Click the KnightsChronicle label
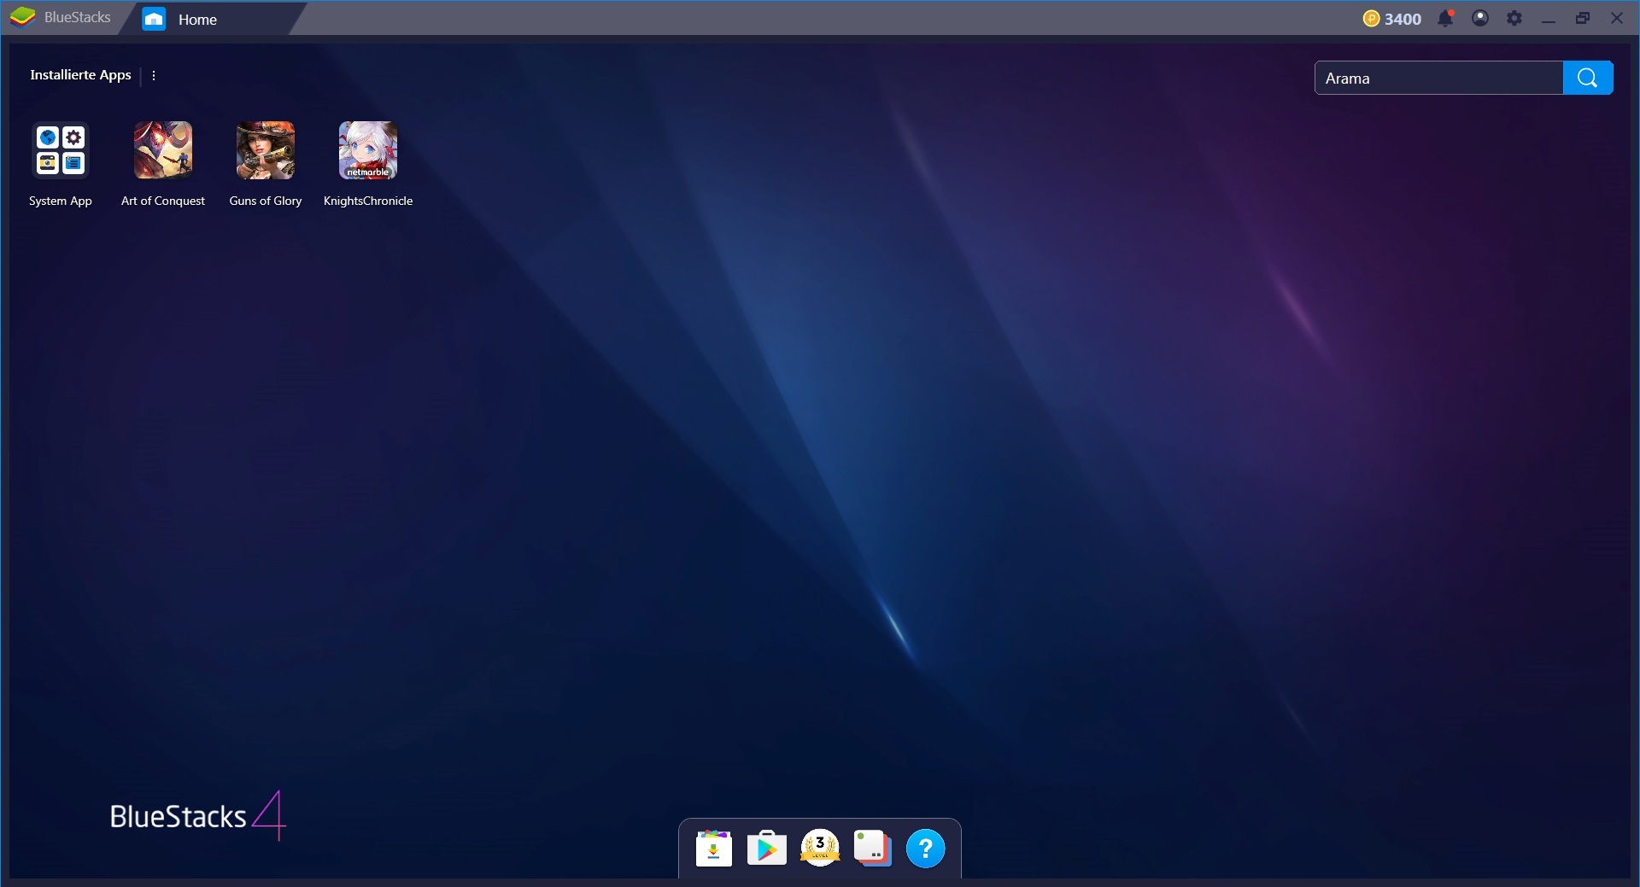The image size is (1640, 887). (368, 201)
